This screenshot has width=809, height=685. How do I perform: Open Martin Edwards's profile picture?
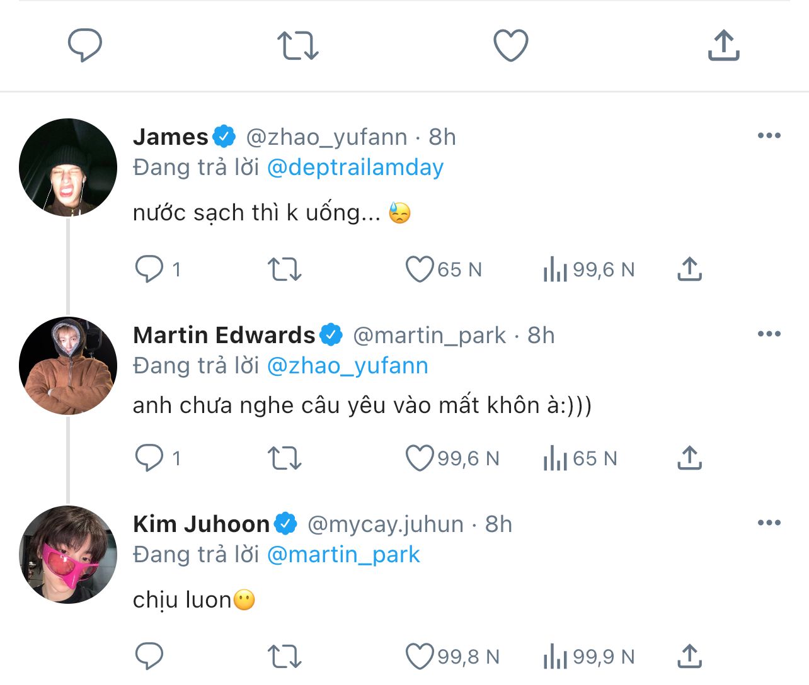tap(68, 366)
